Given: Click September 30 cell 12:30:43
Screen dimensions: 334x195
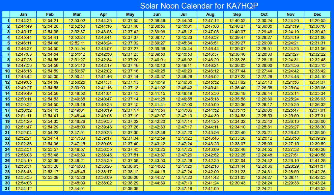Looking at the screenshot, I should (x=237, y=183).
